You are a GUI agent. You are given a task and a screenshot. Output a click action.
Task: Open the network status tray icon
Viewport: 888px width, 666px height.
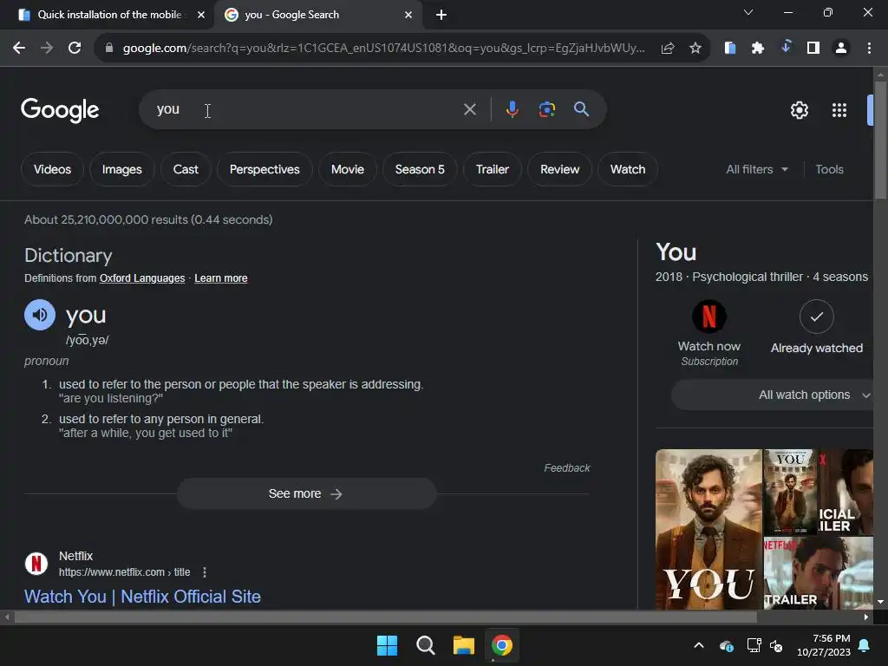(754, 645)
